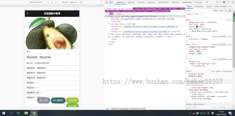Screen dimensions: 235x116
Task: Toggle the computed styles sidebar icon
Action: [x=230, y=10]
